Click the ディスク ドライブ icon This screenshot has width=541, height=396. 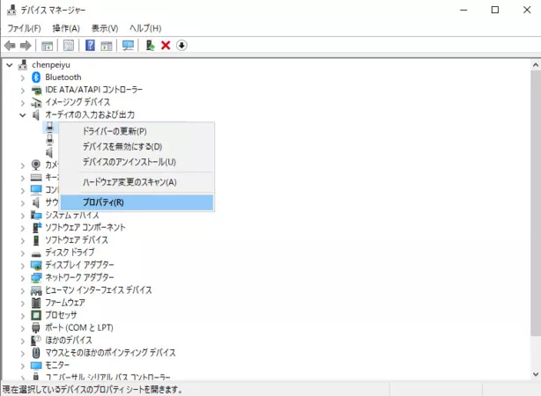(x=36, y=254)
